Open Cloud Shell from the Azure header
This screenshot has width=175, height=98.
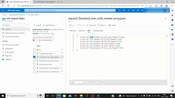(x=119, y=10)
